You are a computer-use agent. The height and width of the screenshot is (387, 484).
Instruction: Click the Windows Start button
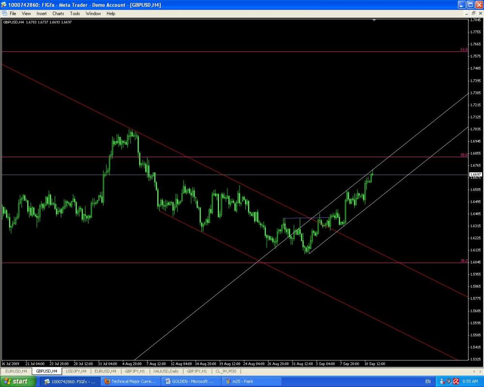tap(18, 381)
